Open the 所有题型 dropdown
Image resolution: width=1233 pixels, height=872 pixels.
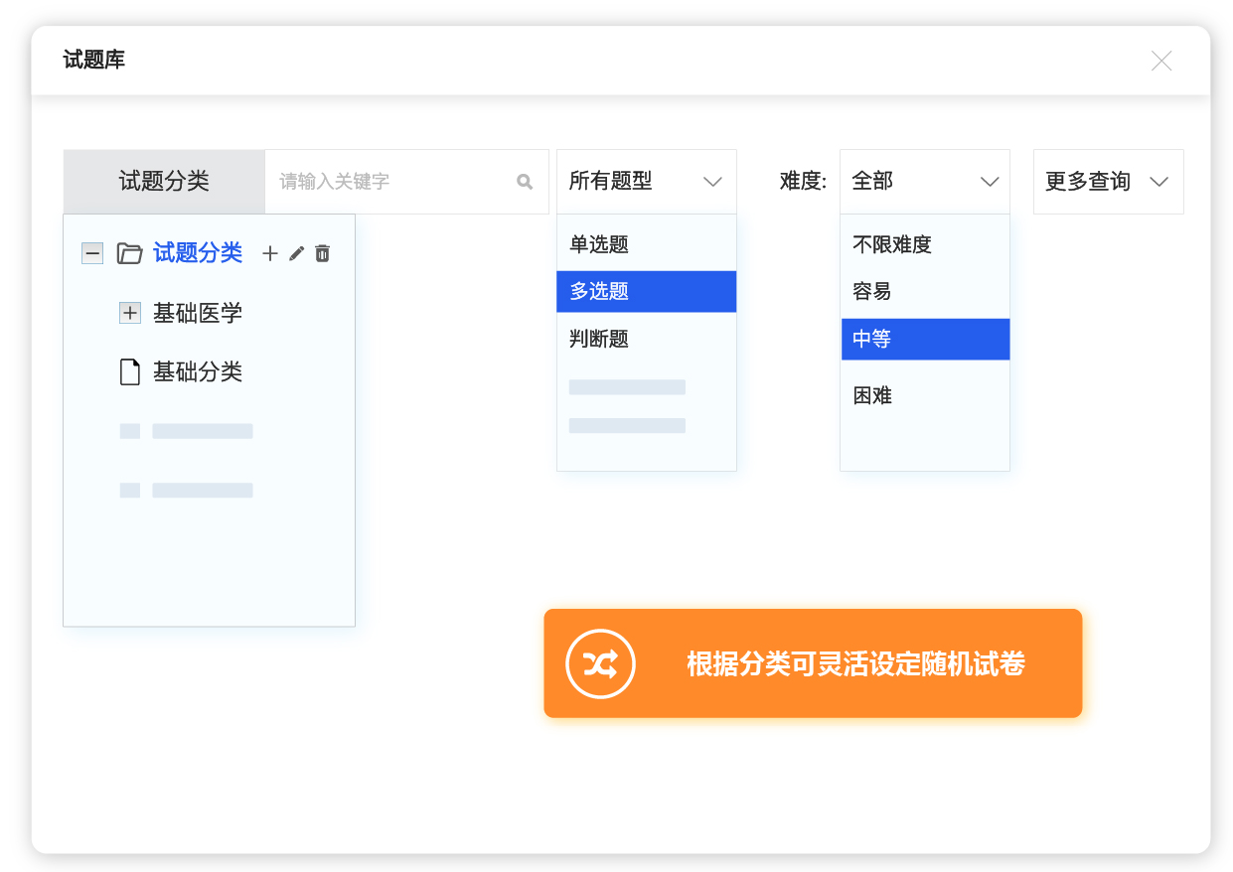click(x=646, y=182)
